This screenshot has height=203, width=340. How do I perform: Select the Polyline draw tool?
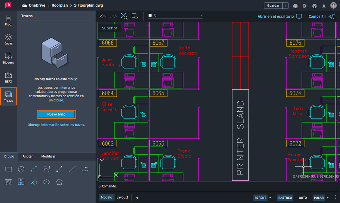pos(85,169)
